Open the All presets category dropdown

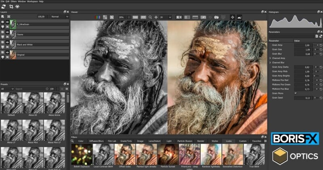tap(7, 89)
